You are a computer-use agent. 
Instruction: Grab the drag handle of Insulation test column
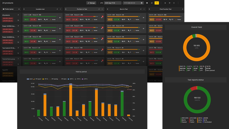point(24,9)
